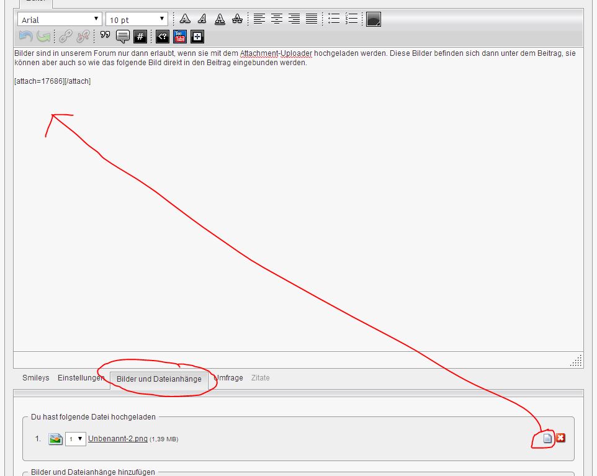Insert a YouTube video
The height and width of the screenshot is (476, 597).
pos(180,37)
